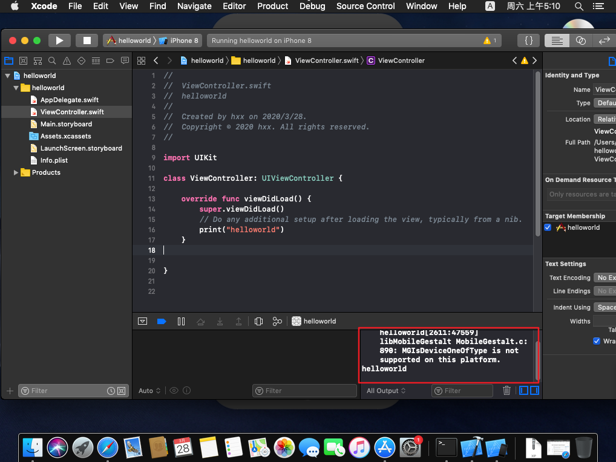The image size is (616, 462).
Task: Hide the debug area
Action: click(143, 321)
